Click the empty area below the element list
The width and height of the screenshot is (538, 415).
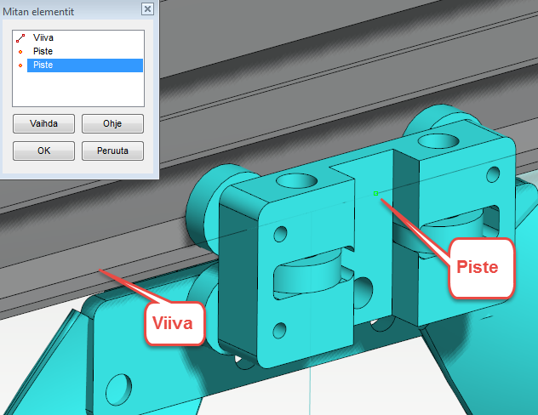78,92
